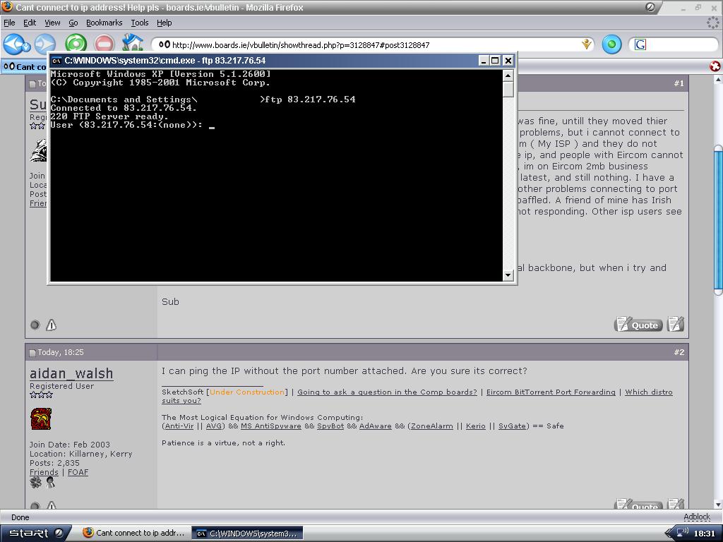Open the Home page icon
Image resolution: width=723 pixels, height=542 pixels.
pos(132,43)
